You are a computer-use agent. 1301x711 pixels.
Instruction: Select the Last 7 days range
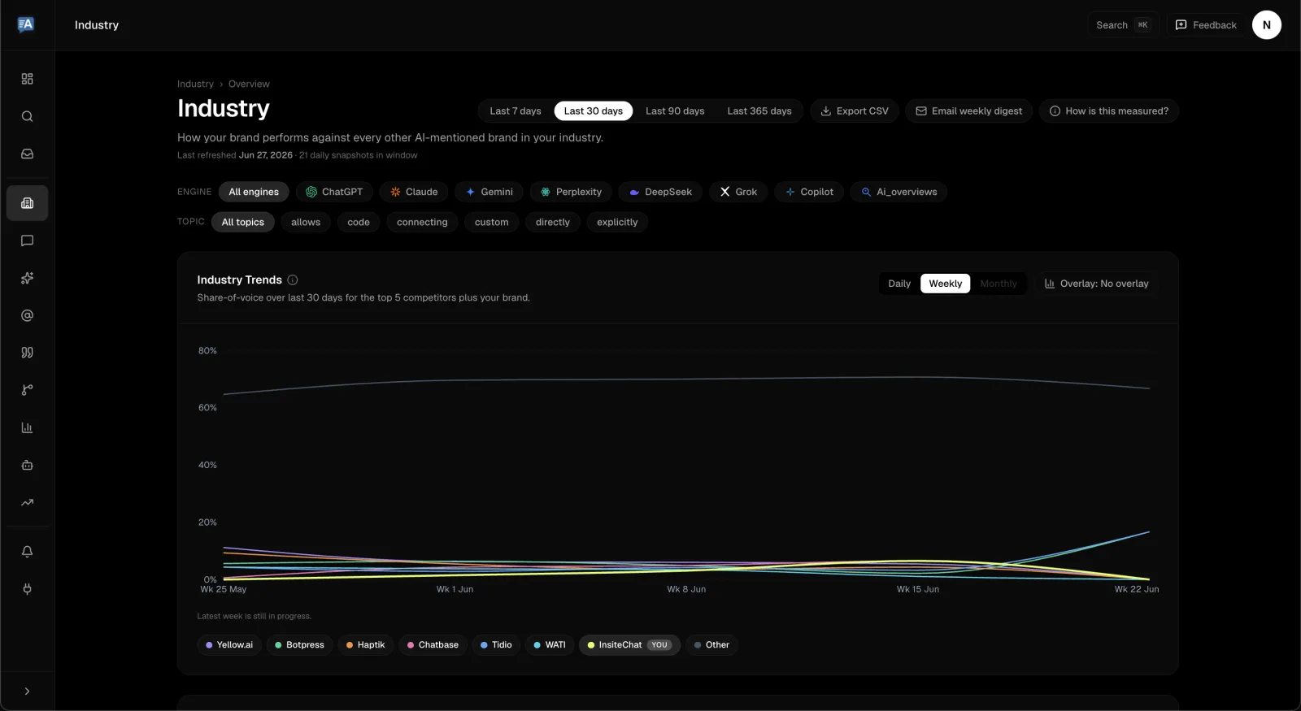(516, 111)
